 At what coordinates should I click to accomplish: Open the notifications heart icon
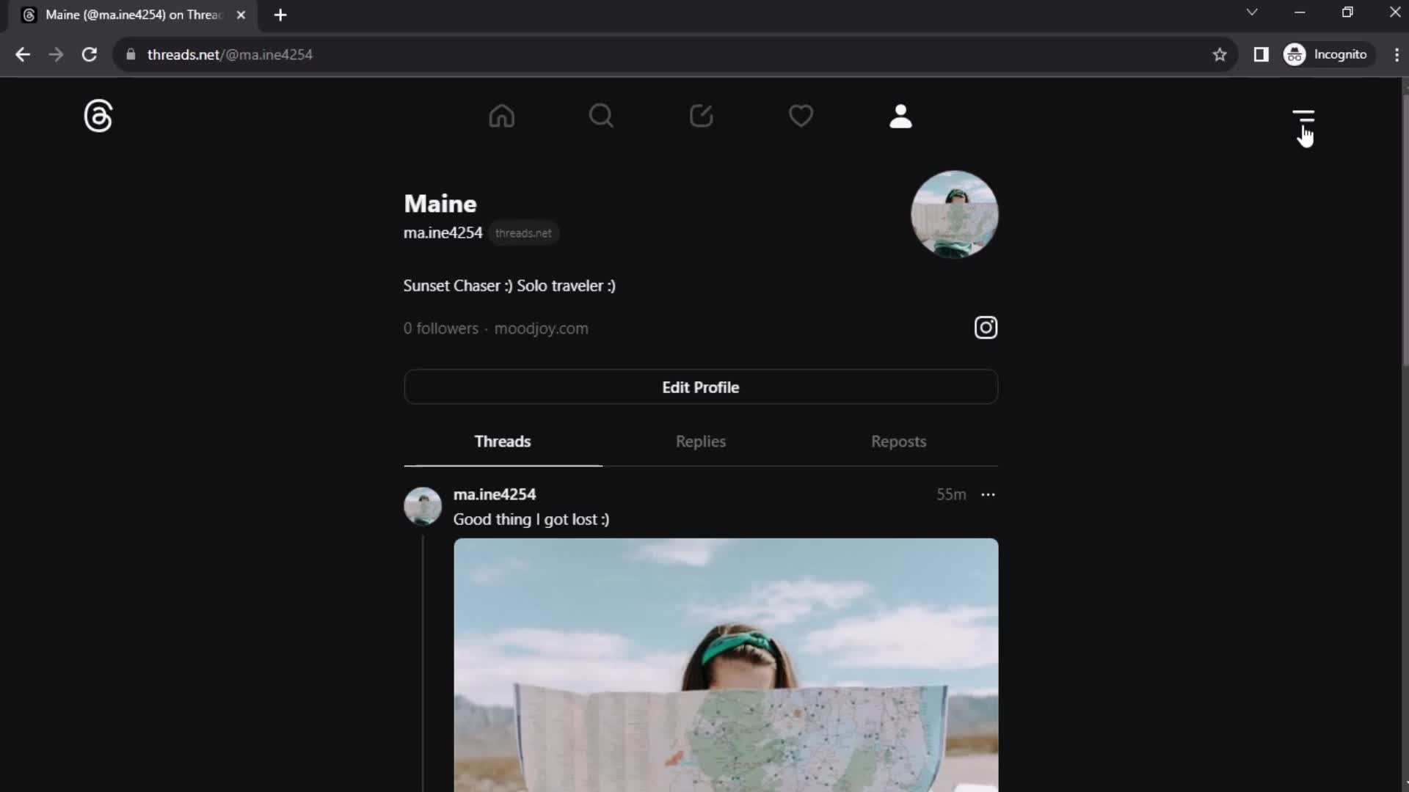[x=801, y=116]
